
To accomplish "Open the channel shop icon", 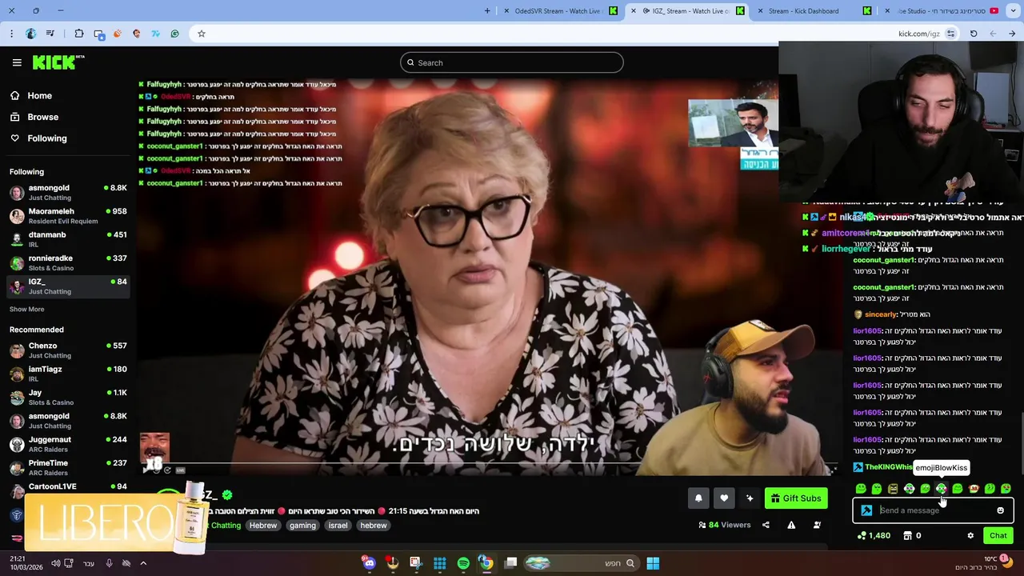I will [x=909, y=536].
